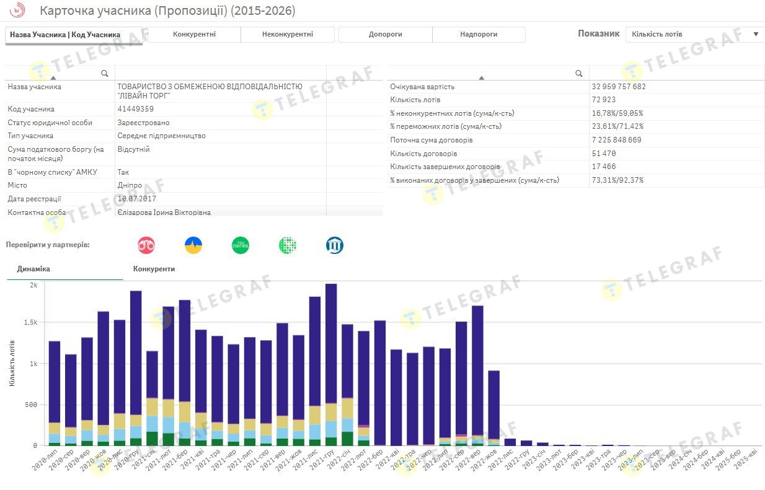This screenshot has width=765, height=490.
Task: Open the green dotted partner icon
Action: (288, 245)
